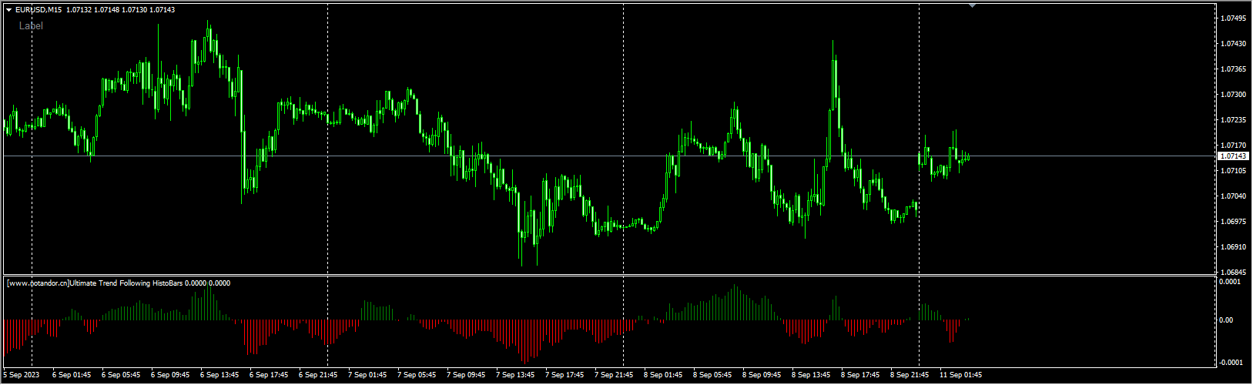Click the Ultimate Trend Following HistoBars indicator label
Image resolution: width=1253 pixels, height=385 pixels.
[119, 283]
